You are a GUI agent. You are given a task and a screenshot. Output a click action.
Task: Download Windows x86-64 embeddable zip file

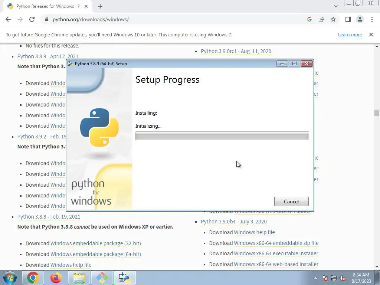tap(276, 243)
